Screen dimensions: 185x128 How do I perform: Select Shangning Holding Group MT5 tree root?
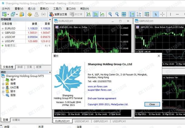point(25,76)
